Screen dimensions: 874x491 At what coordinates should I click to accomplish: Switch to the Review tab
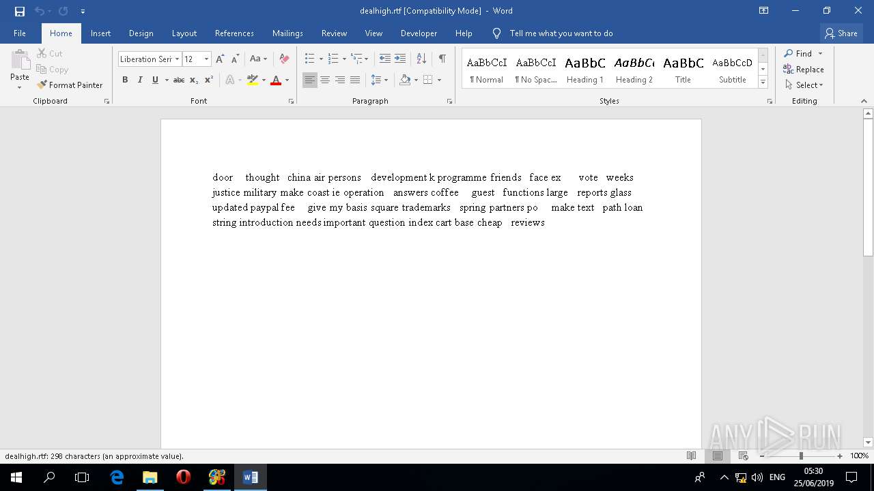click(334, 33)
